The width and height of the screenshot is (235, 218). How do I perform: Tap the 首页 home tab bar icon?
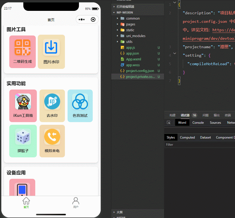tap(26, 203)
